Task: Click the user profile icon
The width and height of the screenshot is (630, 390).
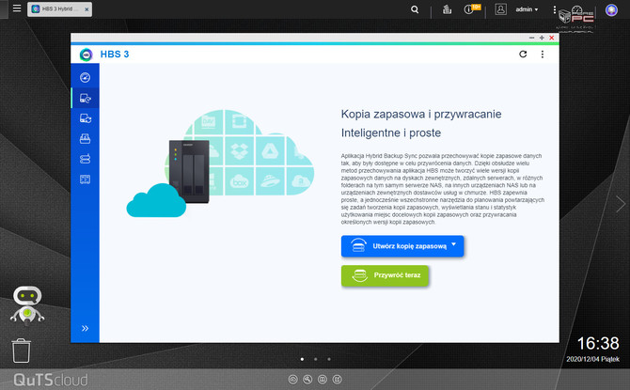Action: pyautogui.click(x=500, y=9)
